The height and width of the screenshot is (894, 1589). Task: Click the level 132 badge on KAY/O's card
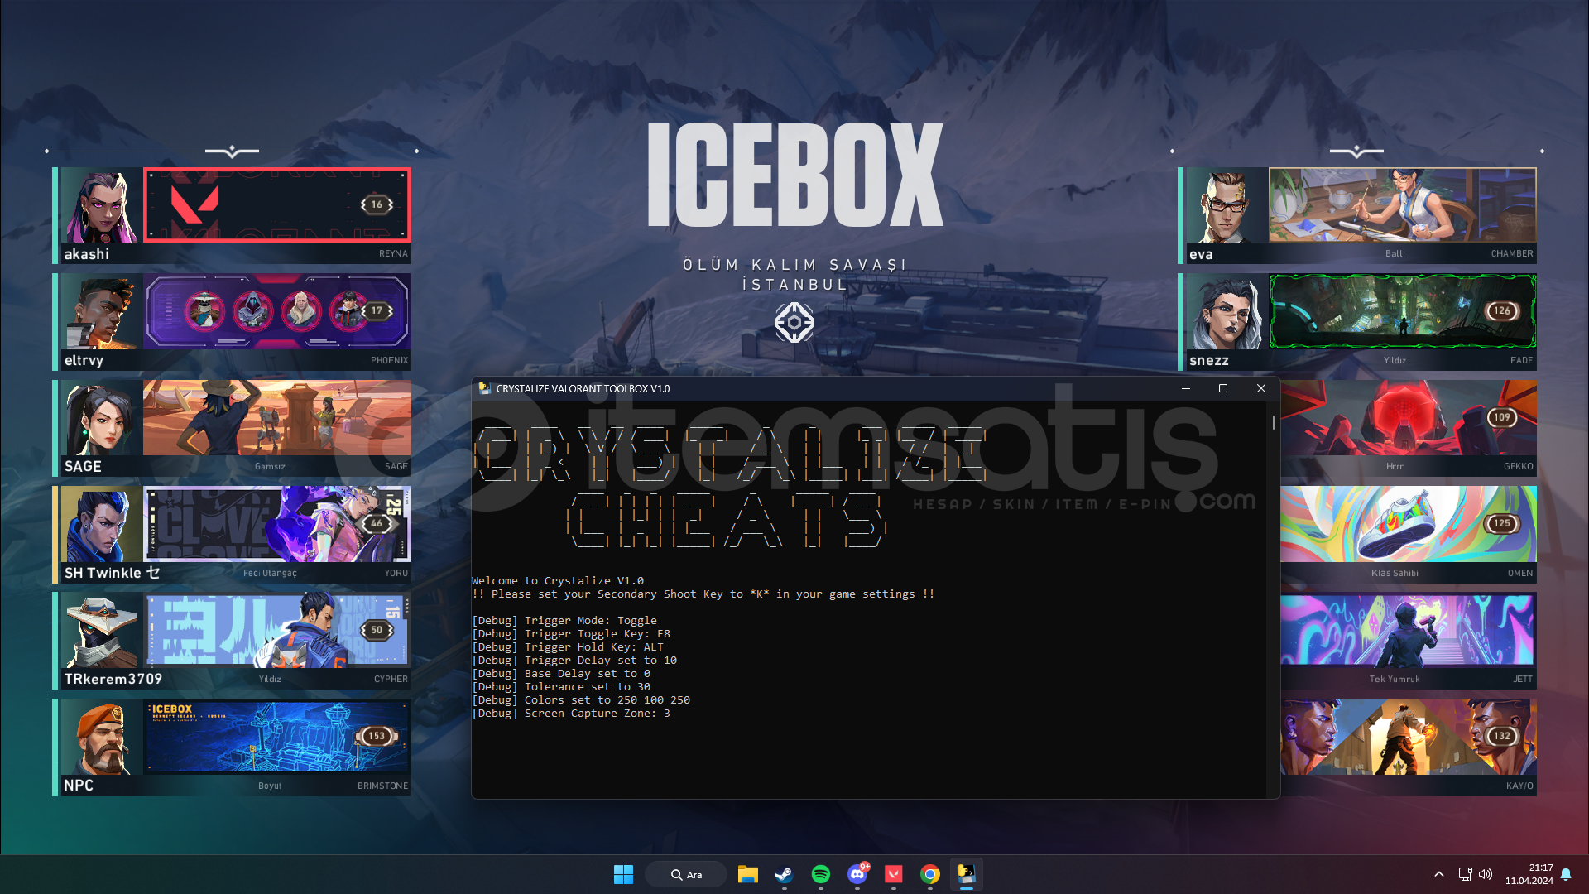coord(1502,736)
